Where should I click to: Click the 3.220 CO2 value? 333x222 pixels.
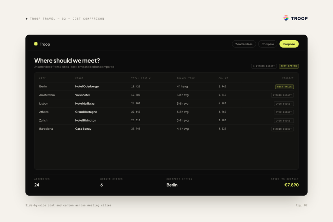coord(222,129)
